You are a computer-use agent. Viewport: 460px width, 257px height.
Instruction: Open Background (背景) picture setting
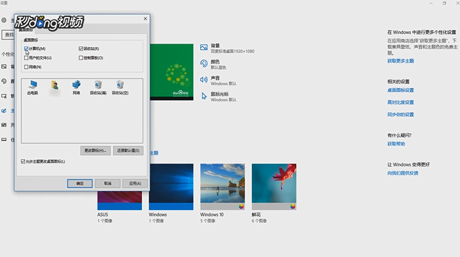(227, 48)
